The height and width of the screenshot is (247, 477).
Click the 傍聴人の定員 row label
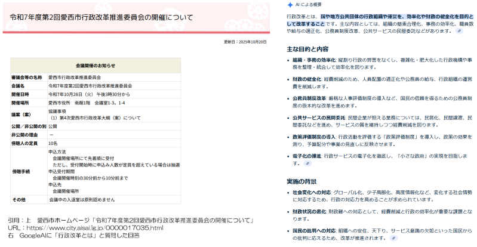point(24,143)
